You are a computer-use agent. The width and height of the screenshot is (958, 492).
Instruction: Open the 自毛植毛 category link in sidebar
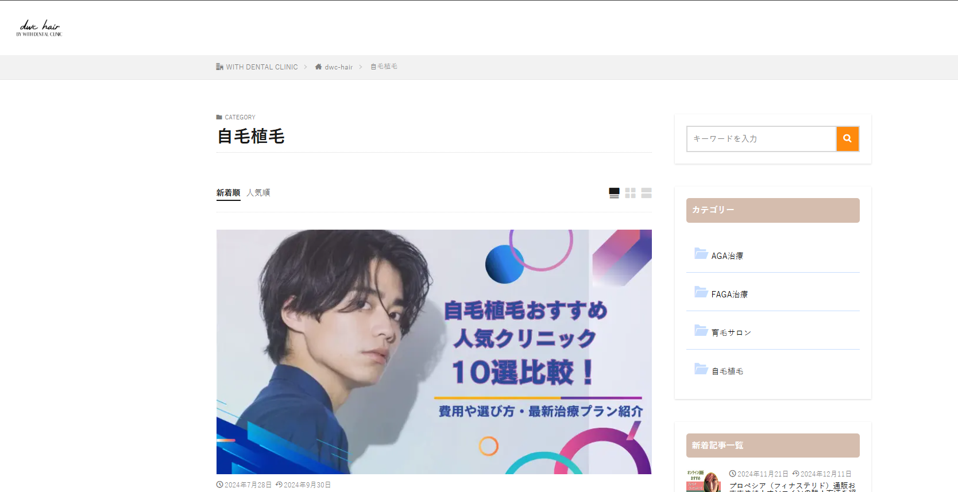click(x=727, y=371)
